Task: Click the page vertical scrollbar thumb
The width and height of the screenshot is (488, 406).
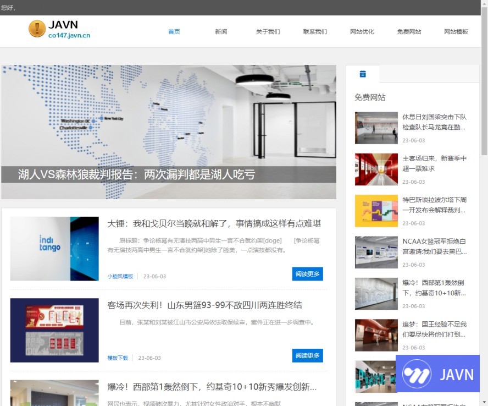Action: click(485, 81)
